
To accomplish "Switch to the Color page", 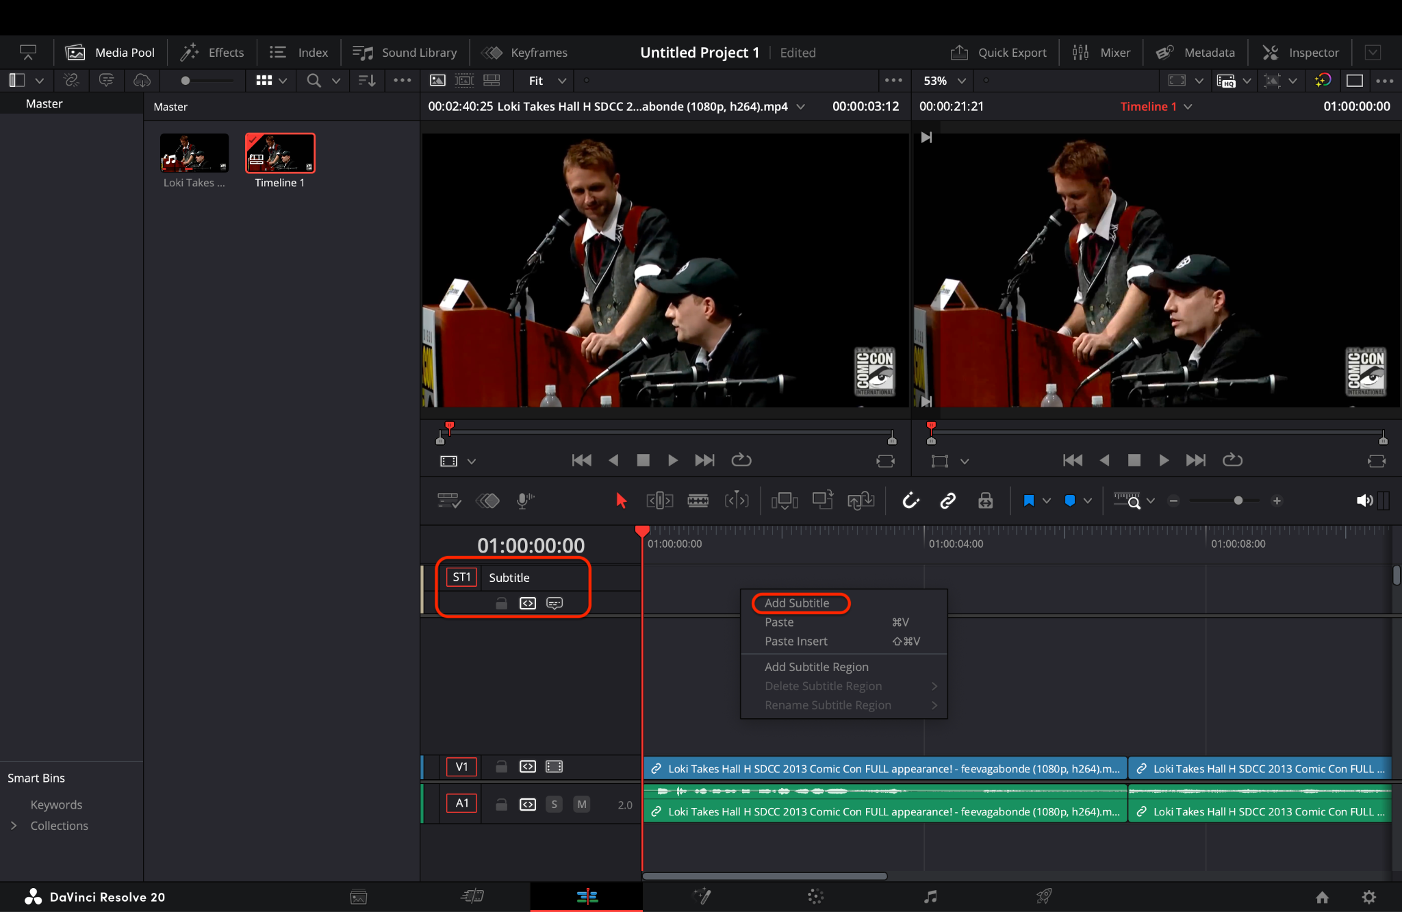I will point(815,896).
